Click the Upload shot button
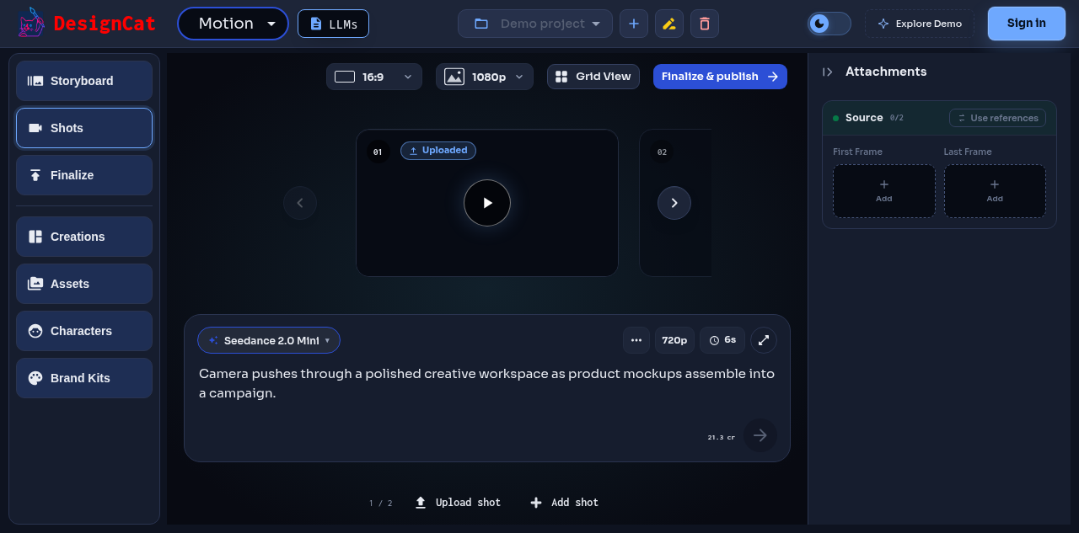 point(458,503)
